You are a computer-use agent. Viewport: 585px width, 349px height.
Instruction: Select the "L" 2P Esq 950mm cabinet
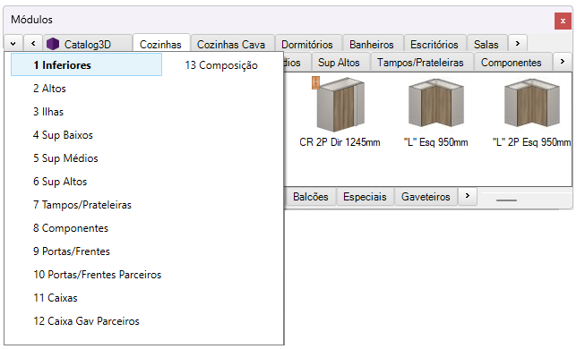(531, 103)
